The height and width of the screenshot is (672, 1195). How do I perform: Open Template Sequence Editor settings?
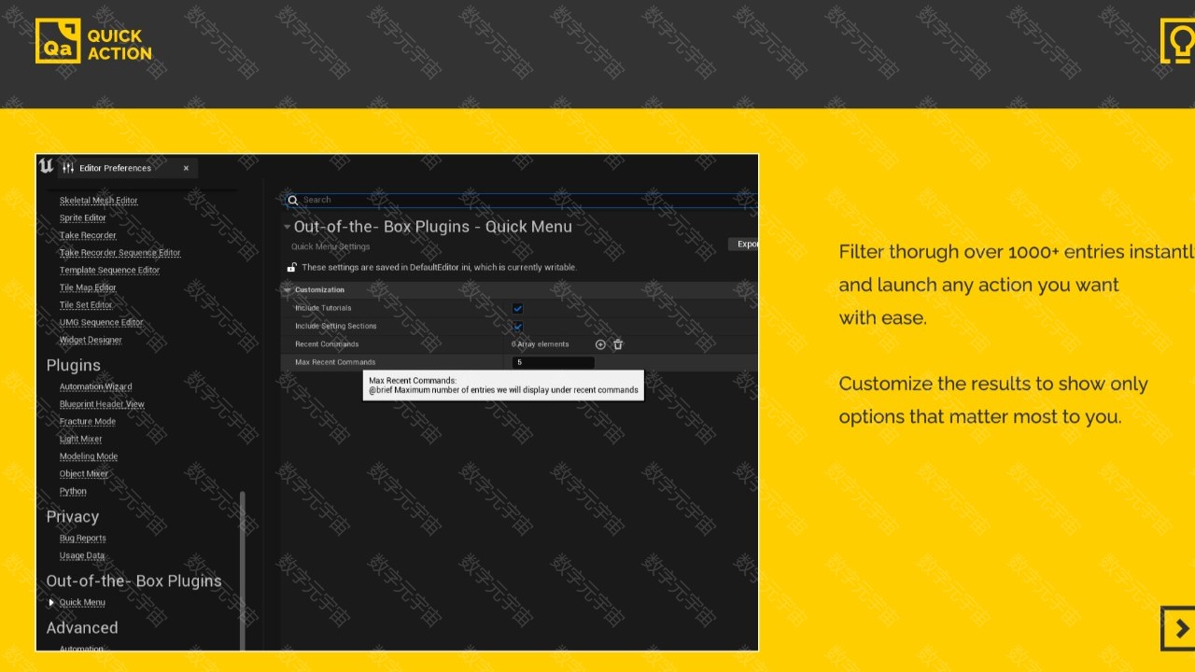coord(109,271)
